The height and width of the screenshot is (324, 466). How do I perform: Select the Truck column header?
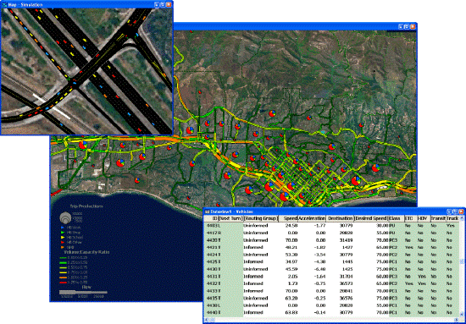click(452, 218)
